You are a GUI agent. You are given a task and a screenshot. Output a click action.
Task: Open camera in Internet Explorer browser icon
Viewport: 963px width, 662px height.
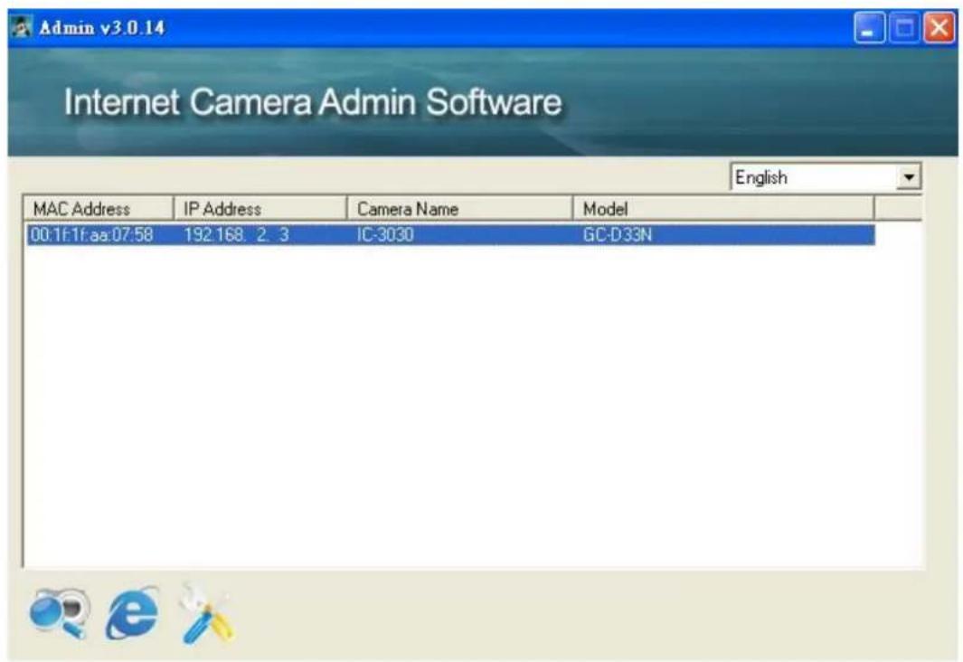(133, 613)
